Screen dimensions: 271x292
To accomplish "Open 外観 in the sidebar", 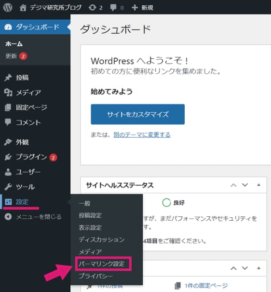I will pyautogui.click(x=22, y=142).
